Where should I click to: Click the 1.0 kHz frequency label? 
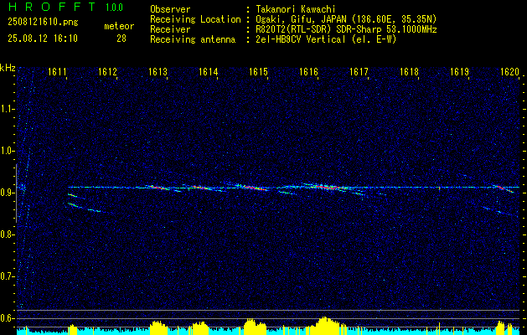[x=7, y=152]
